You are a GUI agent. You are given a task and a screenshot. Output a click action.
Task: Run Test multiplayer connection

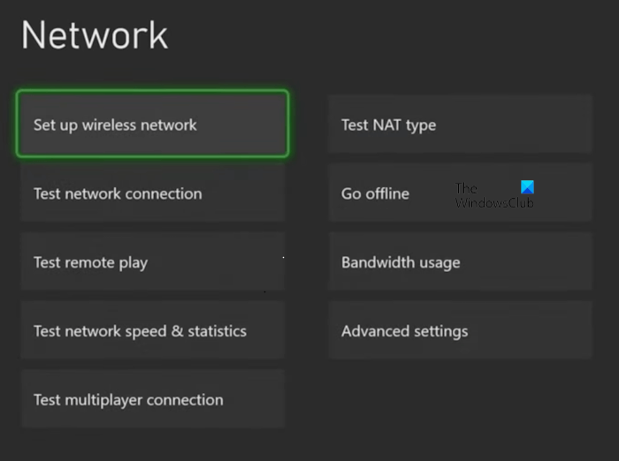pos(152,400)
